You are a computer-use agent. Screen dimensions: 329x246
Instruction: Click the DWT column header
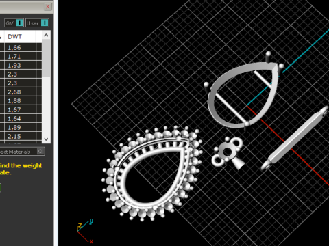(20, 36)
